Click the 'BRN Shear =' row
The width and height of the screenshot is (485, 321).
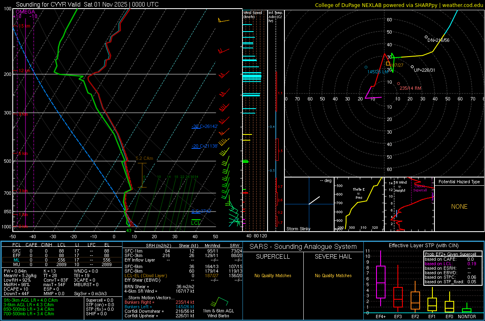click(159, 287)
